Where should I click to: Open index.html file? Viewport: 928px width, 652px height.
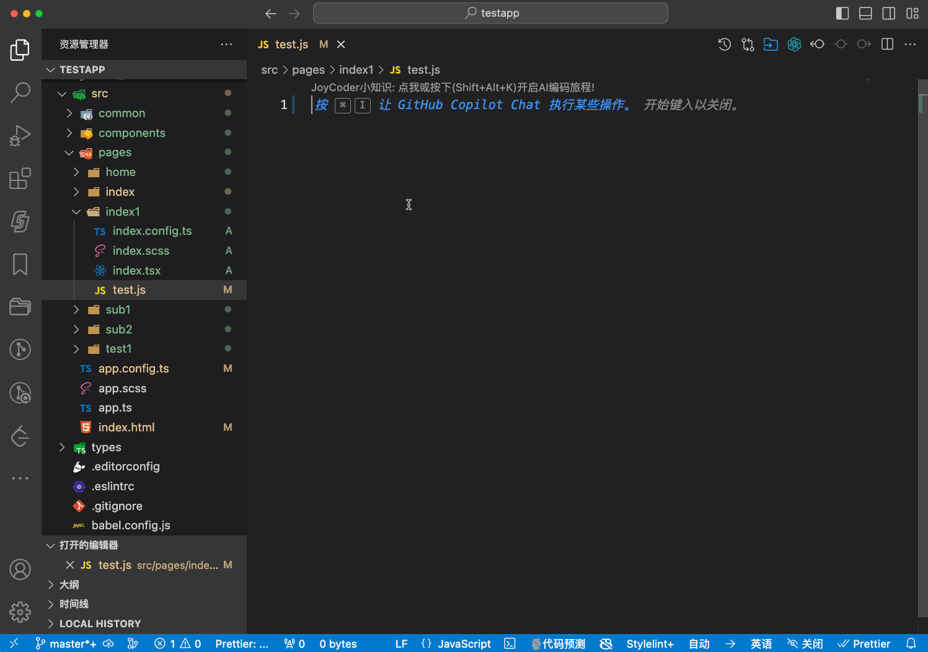pyautogui.click(x=144, y=427)
